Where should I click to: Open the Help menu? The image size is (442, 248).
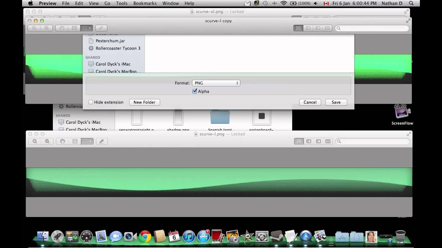point(189,3)
